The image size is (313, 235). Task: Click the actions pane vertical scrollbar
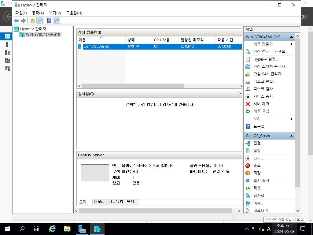tap(297, 113)
